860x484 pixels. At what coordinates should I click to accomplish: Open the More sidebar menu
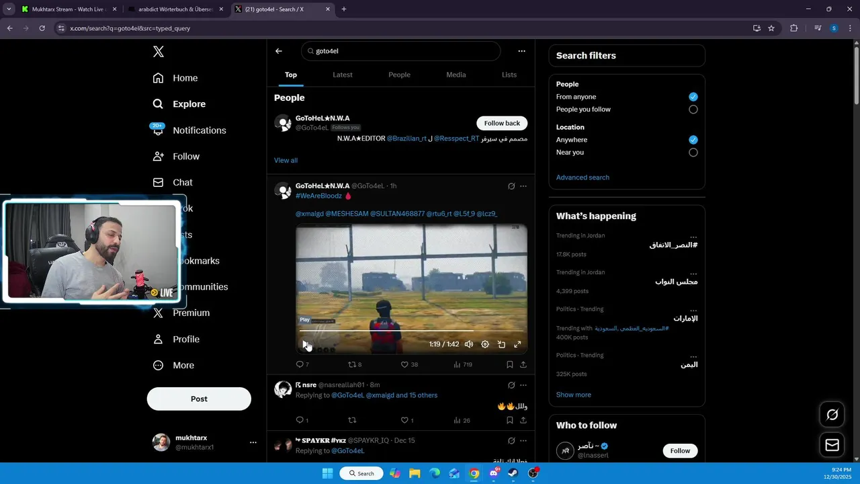(173, 366)
